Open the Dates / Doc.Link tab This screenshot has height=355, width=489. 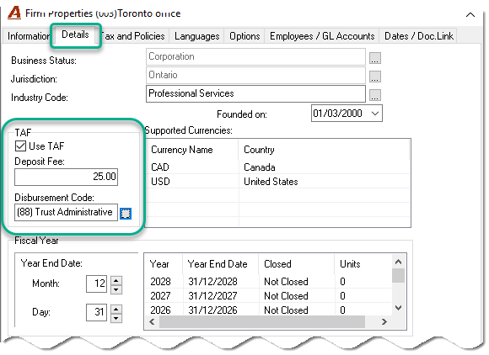click(x=418, y=36)
